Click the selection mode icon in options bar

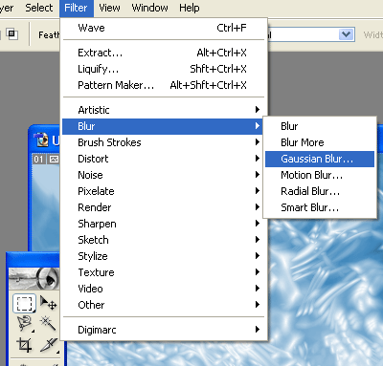click(11, 33)
